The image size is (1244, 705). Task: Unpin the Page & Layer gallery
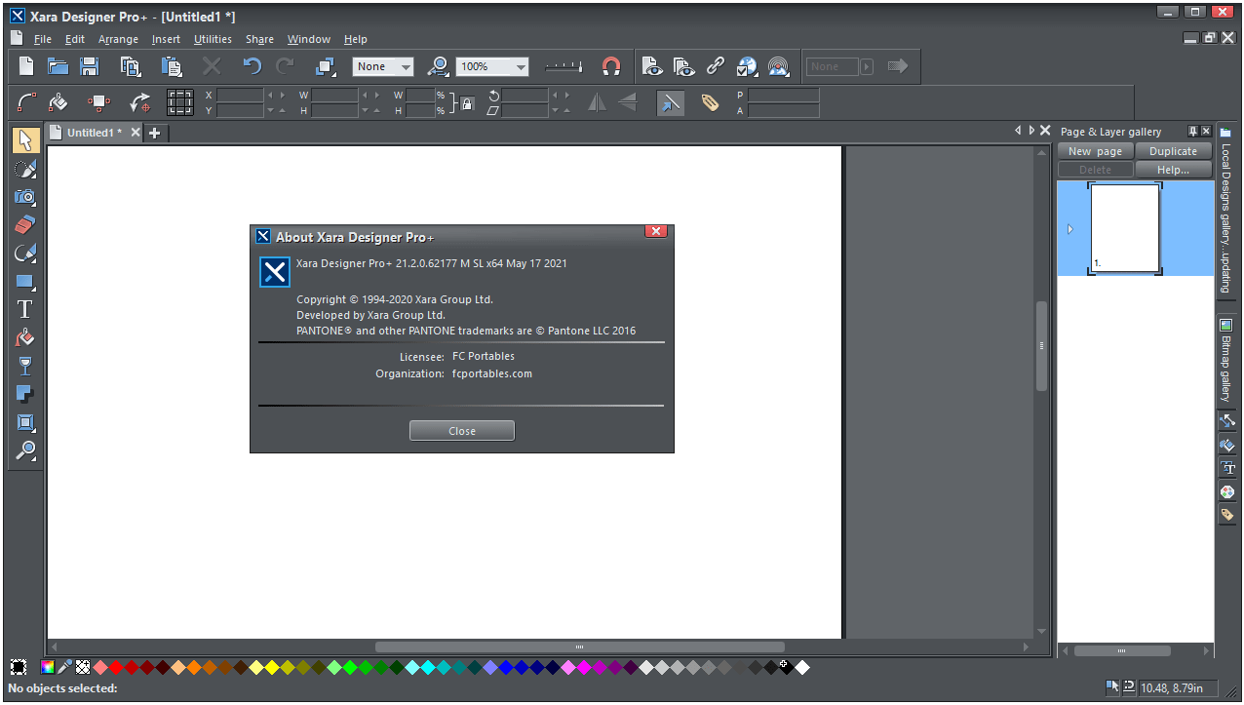point(1192,131)
